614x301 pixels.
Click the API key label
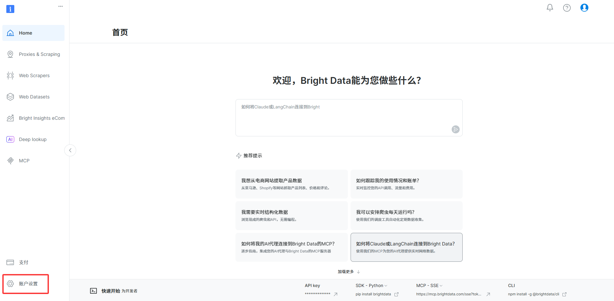pyautogui.click(x=312, y=286)
